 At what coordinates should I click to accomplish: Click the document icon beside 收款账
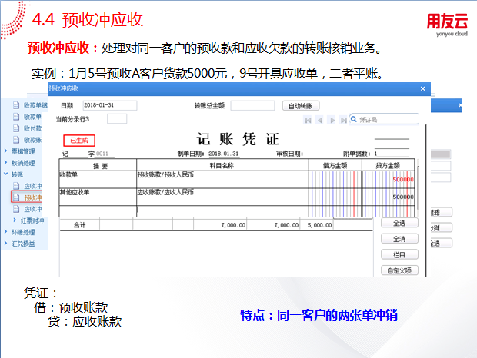click(16, 140)
